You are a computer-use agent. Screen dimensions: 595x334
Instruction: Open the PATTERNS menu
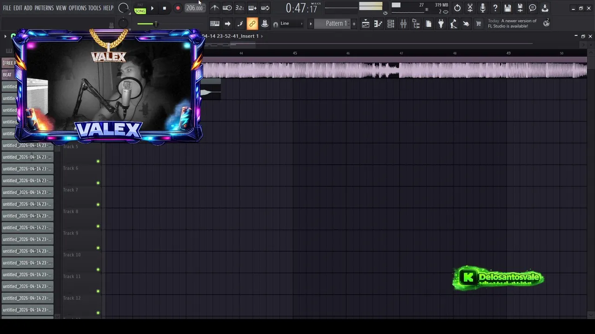(x=44, y=8)
